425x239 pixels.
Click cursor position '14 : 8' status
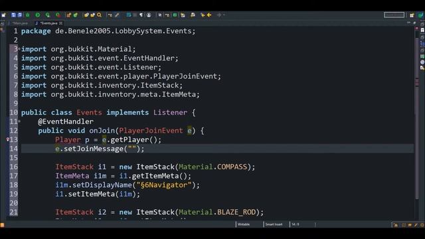[x=296, y=224]
